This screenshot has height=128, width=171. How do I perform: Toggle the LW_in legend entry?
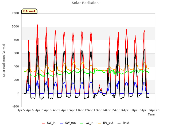click(x=87, y=123)
